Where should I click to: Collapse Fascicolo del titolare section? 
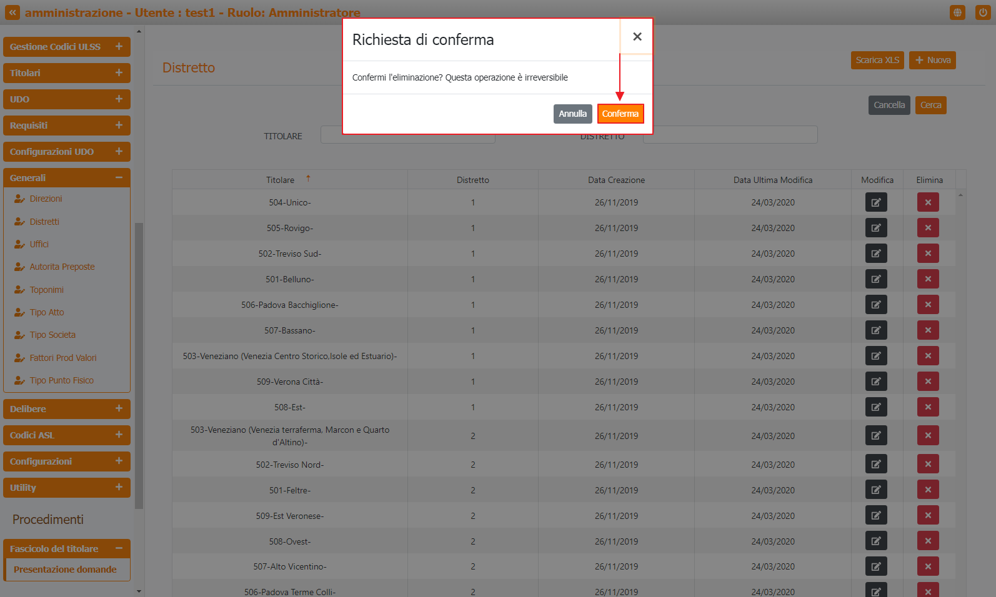click(67, 549)
